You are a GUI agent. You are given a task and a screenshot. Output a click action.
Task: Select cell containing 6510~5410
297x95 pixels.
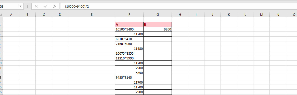click(x=129, y=39)
